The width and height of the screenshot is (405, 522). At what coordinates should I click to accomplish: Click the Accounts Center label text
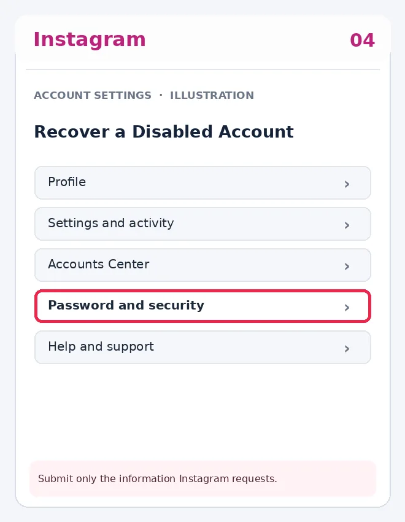[98, 264]
